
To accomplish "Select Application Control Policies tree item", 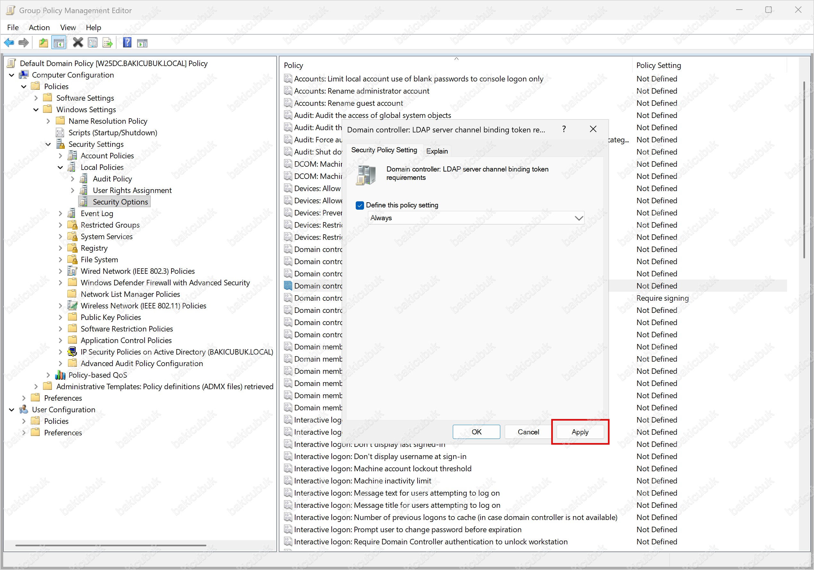I will click(126, 340).
